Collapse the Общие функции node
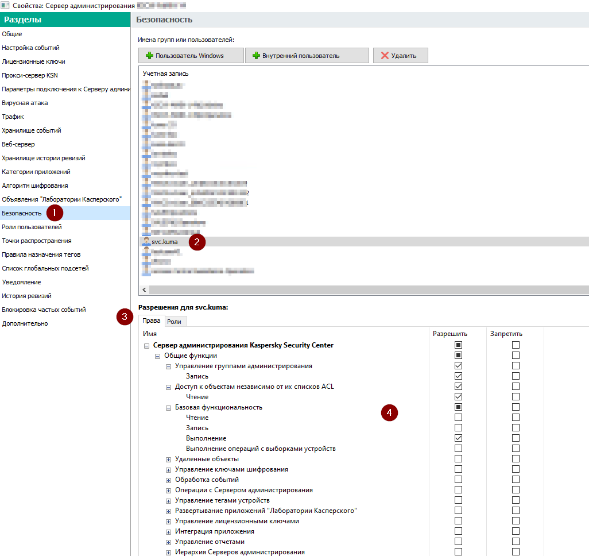The width and height of the screenshot is (589, 556). pos(157,356)
